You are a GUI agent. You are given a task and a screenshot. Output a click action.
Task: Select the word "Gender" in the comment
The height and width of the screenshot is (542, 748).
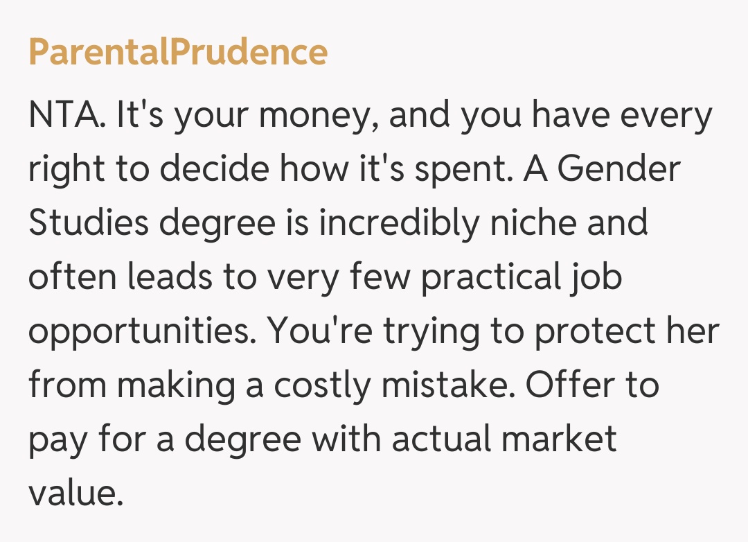pyautogui.click(x=619, y=169)
